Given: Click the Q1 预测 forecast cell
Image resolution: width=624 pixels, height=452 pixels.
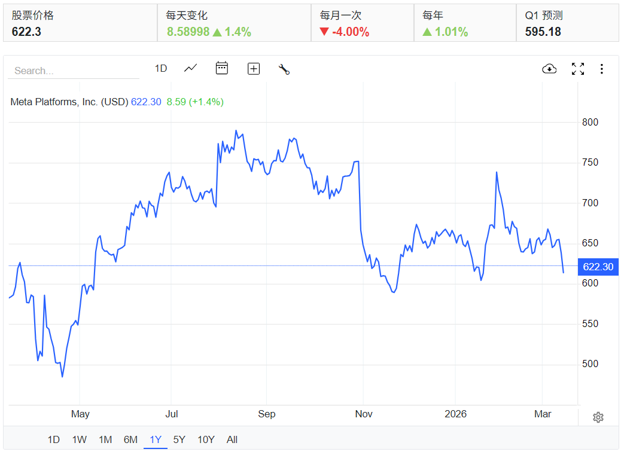Looking at the screenshot, I should click(567, 23).
